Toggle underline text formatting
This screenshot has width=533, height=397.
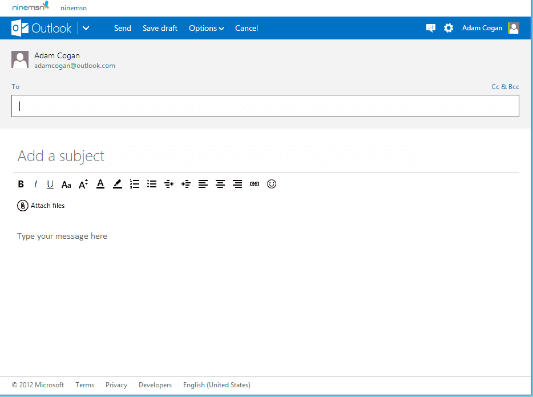click(x=50, y=184)
